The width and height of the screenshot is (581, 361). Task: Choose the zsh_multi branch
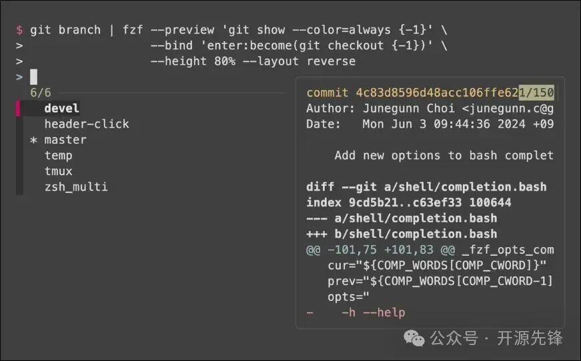pyautogui.click(x=76, y=187)
